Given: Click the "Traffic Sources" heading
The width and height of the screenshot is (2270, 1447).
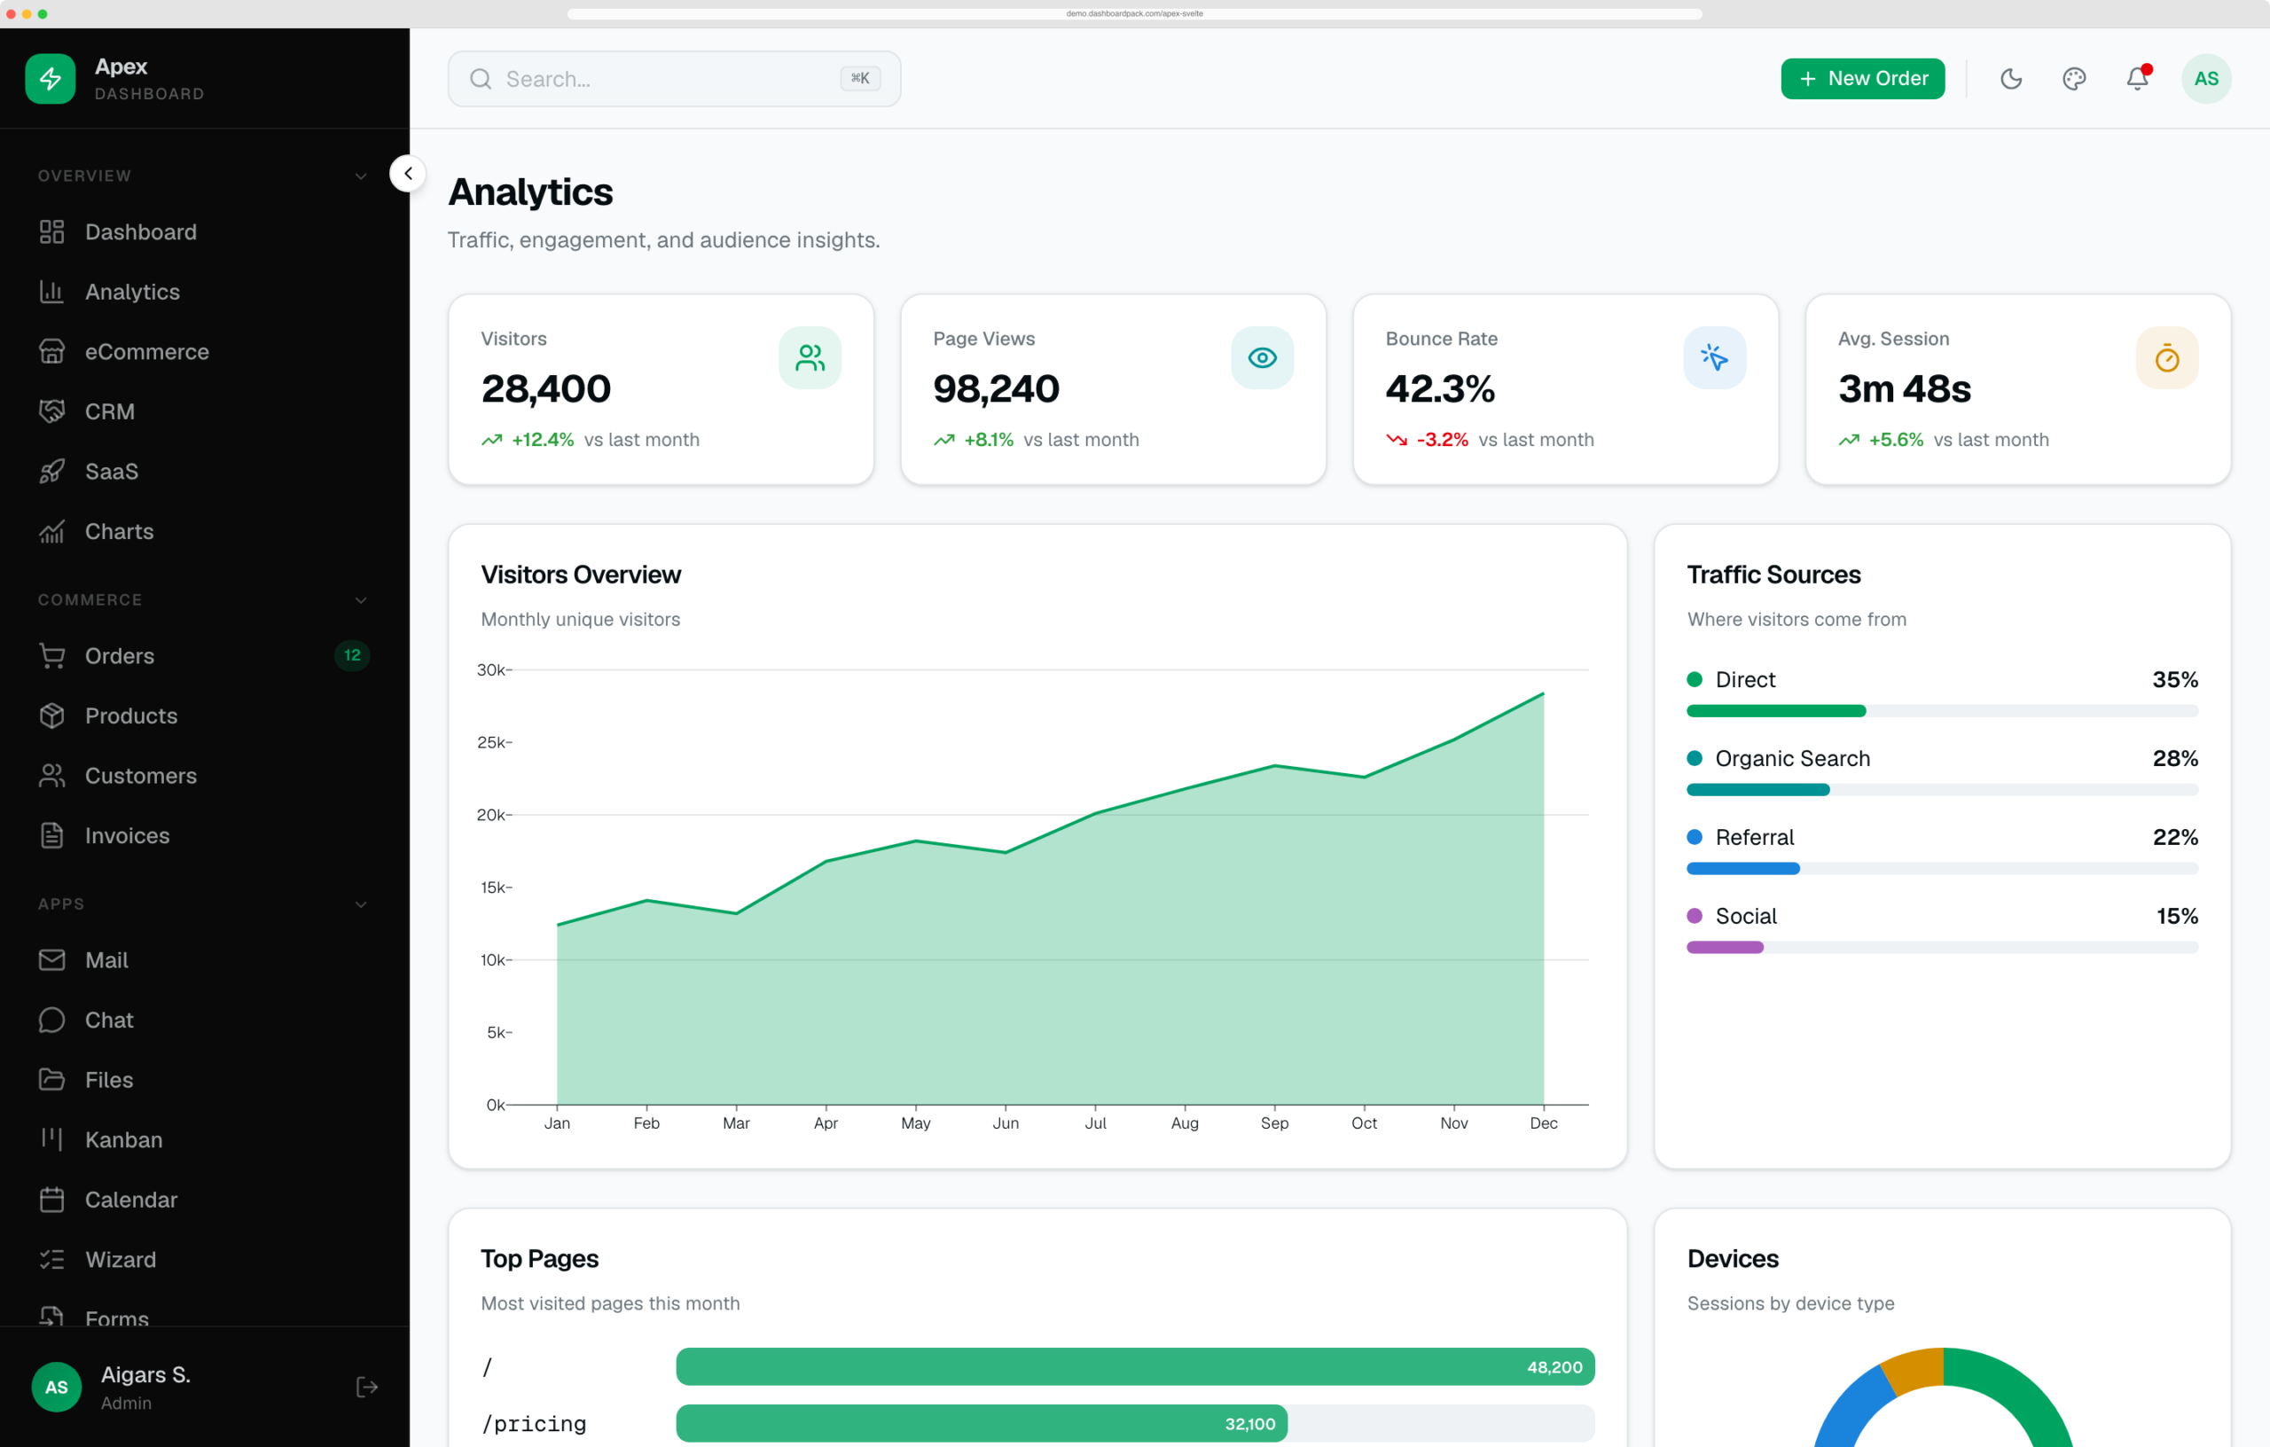Looking at the screenshot, I should coord(1773,575).
